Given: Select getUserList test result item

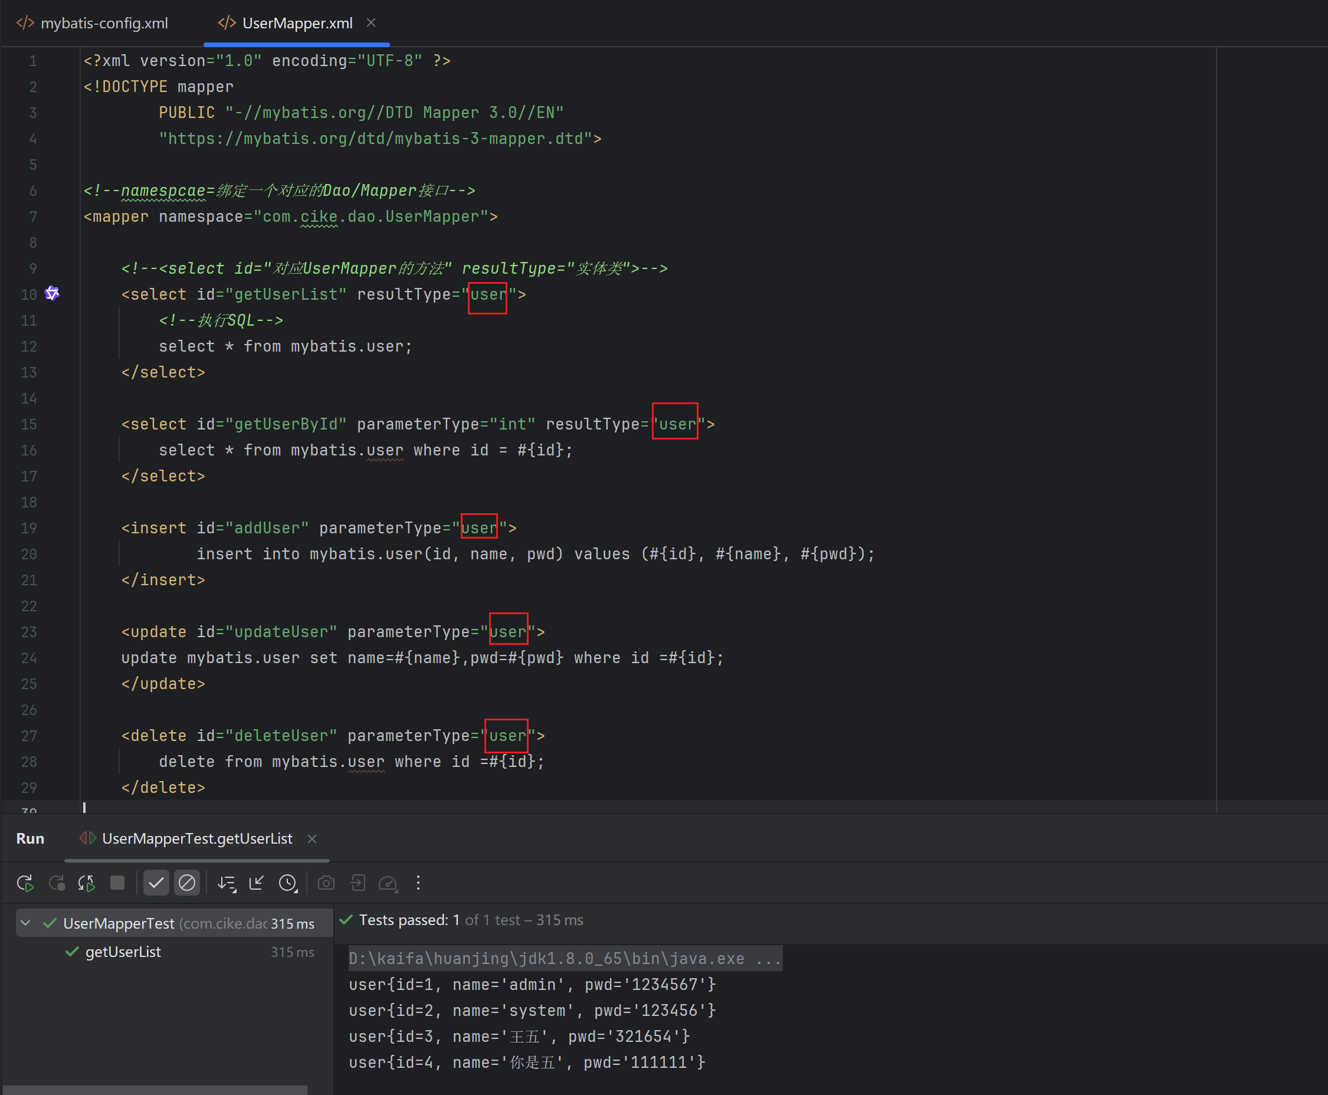Looking at the screenshot, I should [x=123, y=952].
